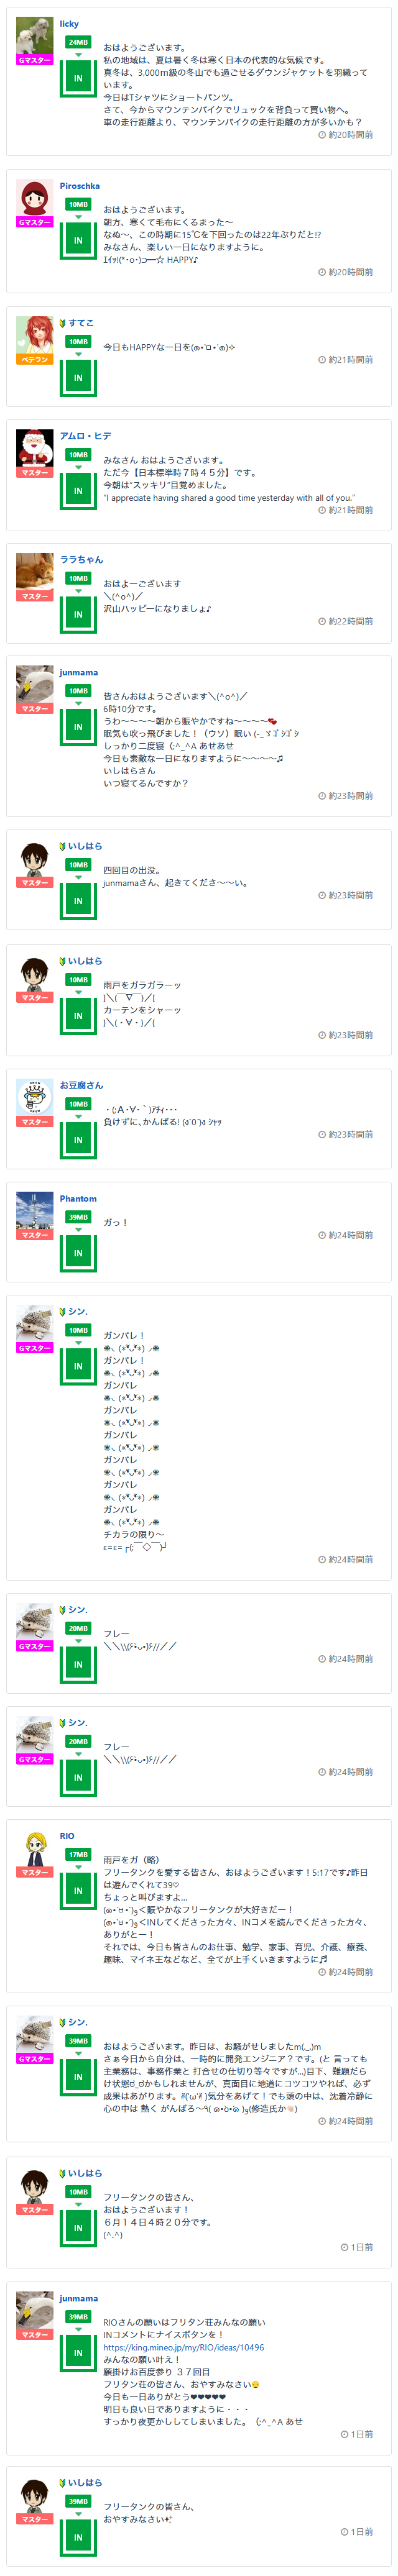
Task: Click the Gマスター badge under Piroschka's avatar
Action: coord(35,222)
